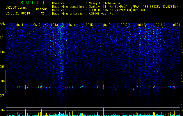The image size is (183, 116).
Task: Click the 0.8 kHz axis label
Action: point(3,81)
